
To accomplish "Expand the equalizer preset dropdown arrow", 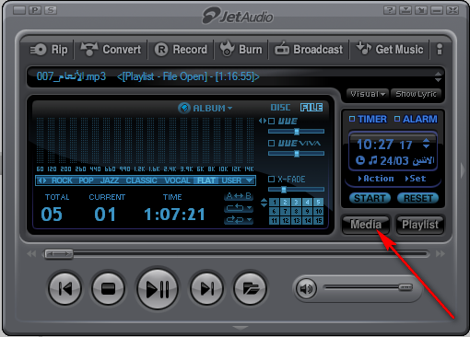I will pos(250,180).
